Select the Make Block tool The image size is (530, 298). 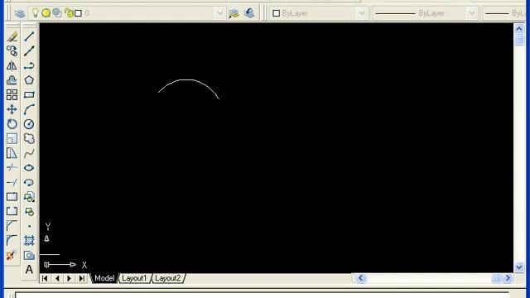[29, 212]
